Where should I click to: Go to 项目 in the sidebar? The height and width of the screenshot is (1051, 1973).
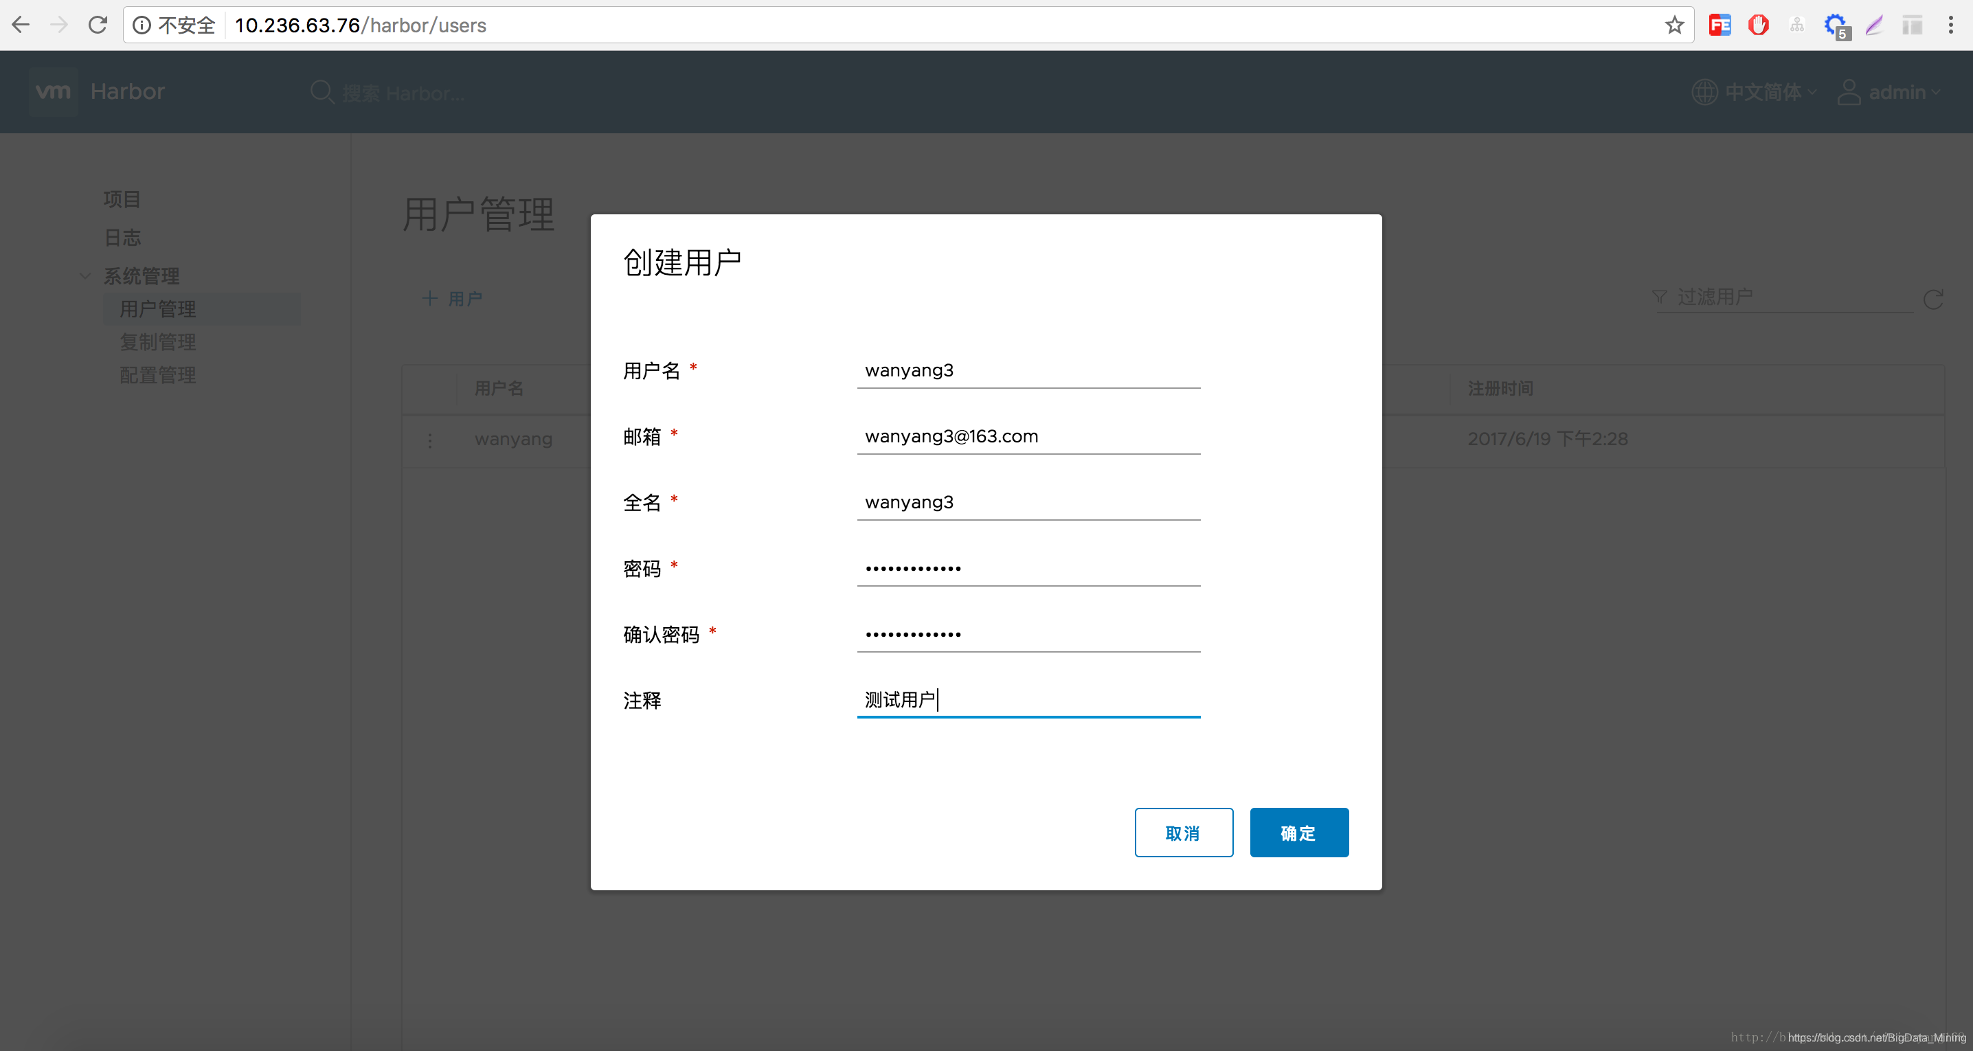(122, 199)
